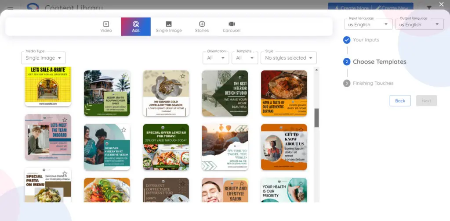Click the Back button
Image resolution: width=450 pixels, height=221 pixels.
400,101
